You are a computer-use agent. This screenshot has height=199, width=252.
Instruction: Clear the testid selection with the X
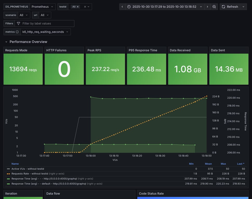85,7
